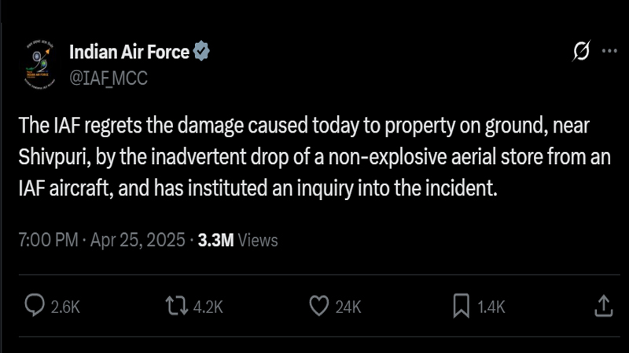Viewport: 629px width, 353px height.
Task: Like the post with heart icon
Action: [318, 306]
